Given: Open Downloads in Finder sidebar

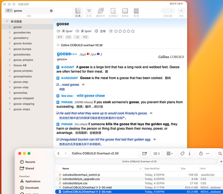Looking at the screenshot, I should [29, 188].
